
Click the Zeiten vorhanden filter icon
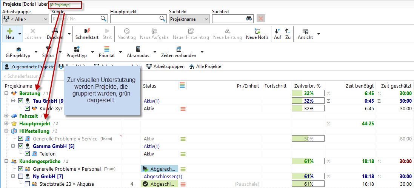[179, 49]
